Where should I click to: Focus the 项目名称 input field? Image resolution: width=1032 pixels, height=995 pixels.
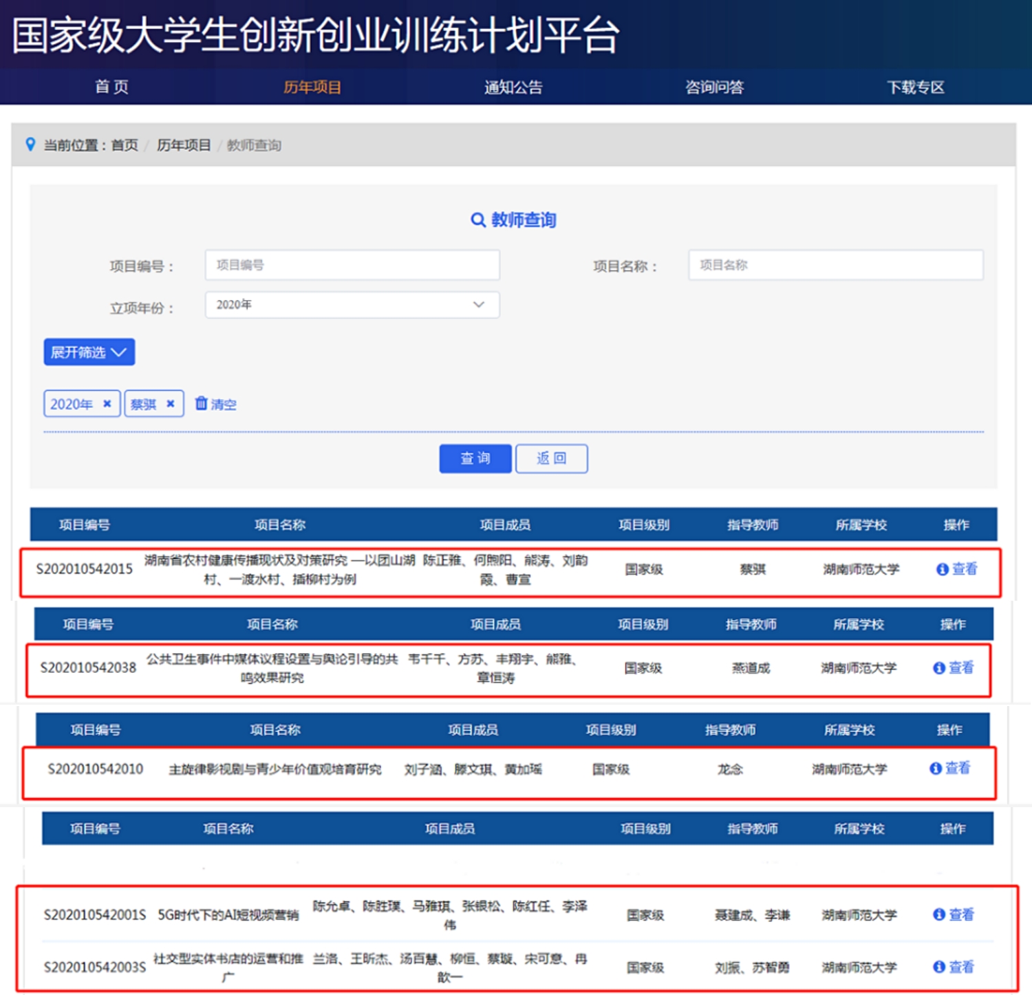(835, 266)
